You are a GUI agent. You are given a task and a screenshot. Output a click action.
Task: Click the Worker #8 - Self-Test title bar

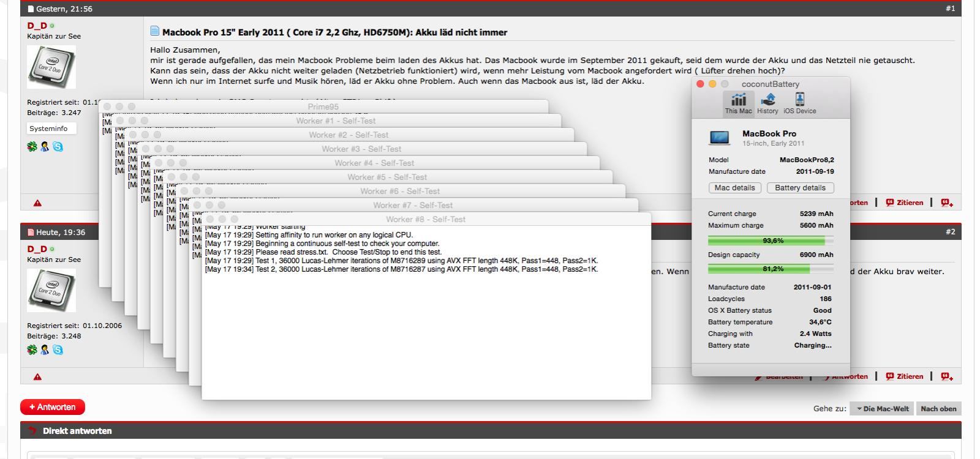click(x=426, y=219)
